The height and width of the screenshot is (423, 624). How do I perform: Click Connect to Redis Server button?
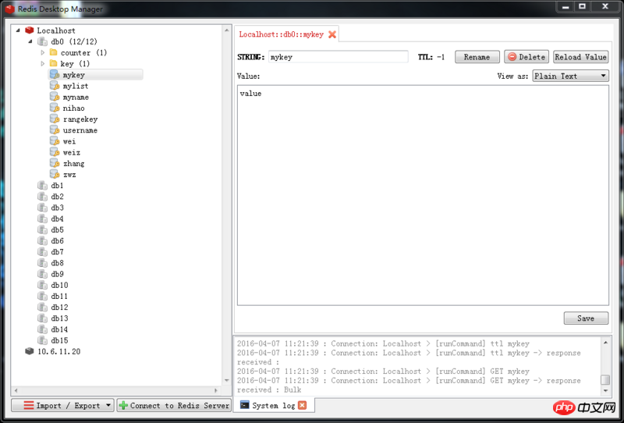pos(174,406)
